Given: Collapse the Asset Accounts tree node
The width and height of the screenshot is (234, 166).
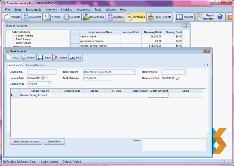Looking at the screenshot, I should tap(9, 32).
